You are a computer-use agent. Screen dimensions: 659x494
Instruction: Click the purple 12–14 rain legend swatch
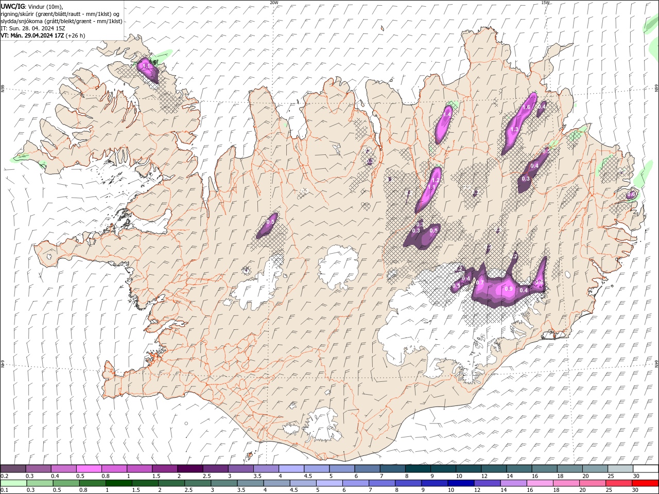(487, 483)
